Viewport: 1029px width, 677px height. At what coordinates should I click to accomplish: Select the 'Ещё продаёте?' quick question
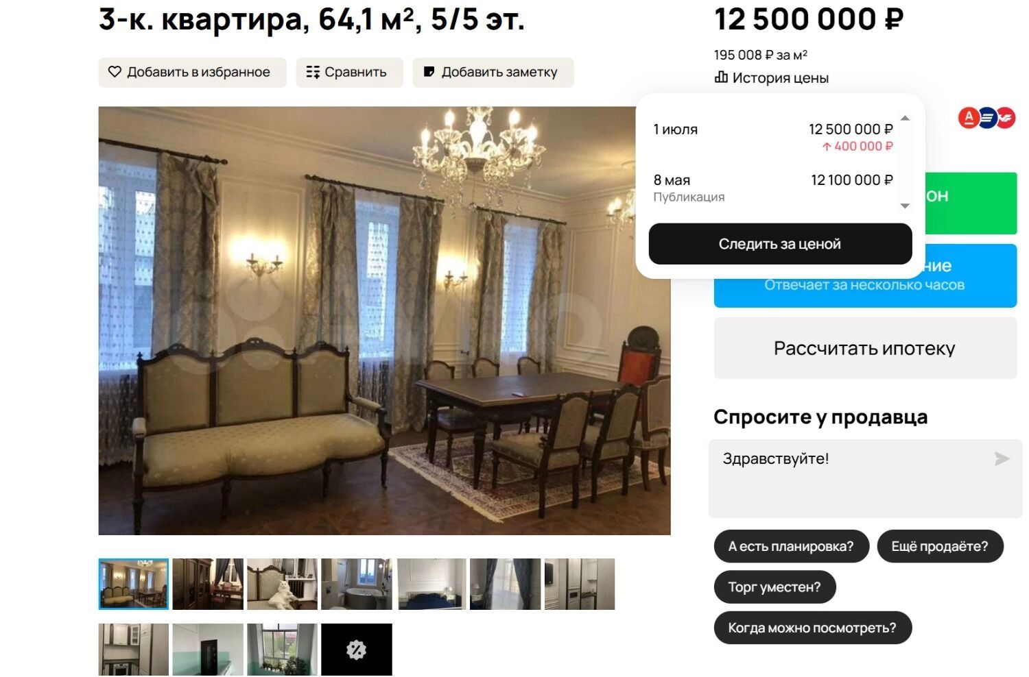coord(940,547)
